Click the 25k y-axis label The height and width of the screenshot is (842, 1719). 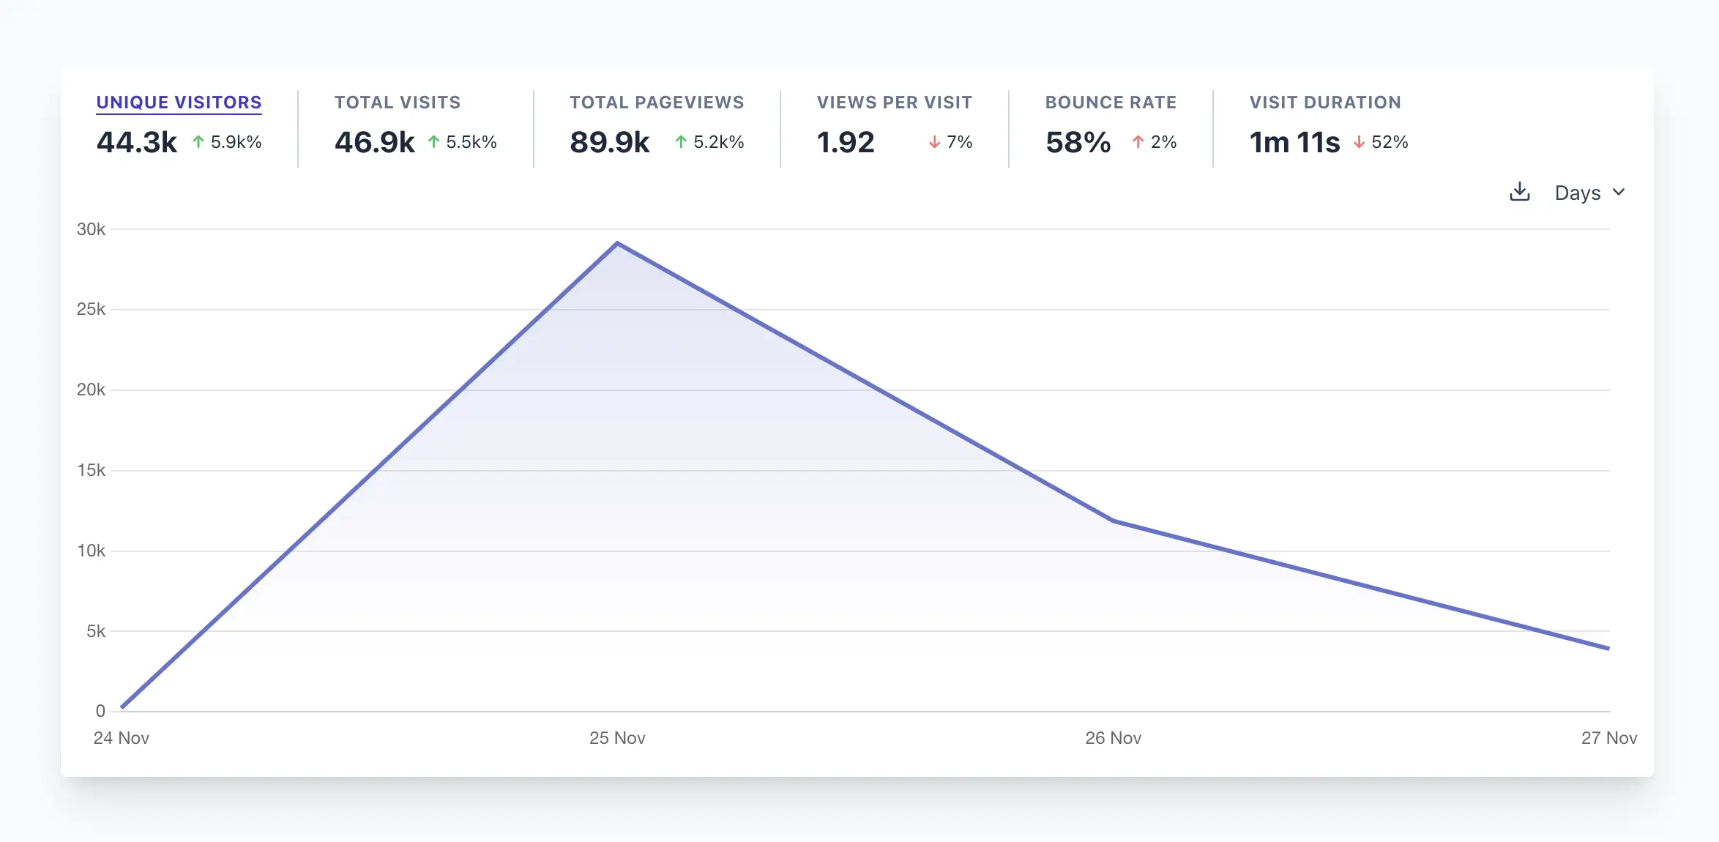(91, 309)
